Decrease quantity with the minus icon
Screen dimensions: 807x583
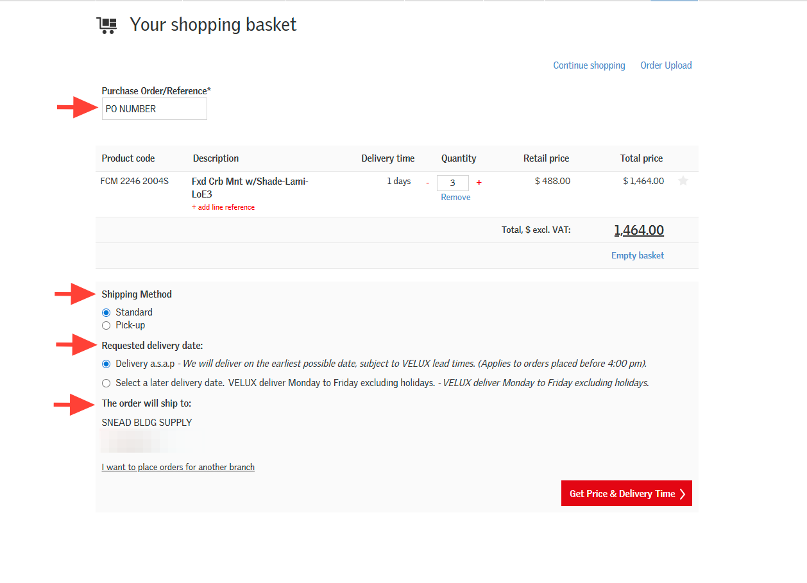[x=428, y=183]
